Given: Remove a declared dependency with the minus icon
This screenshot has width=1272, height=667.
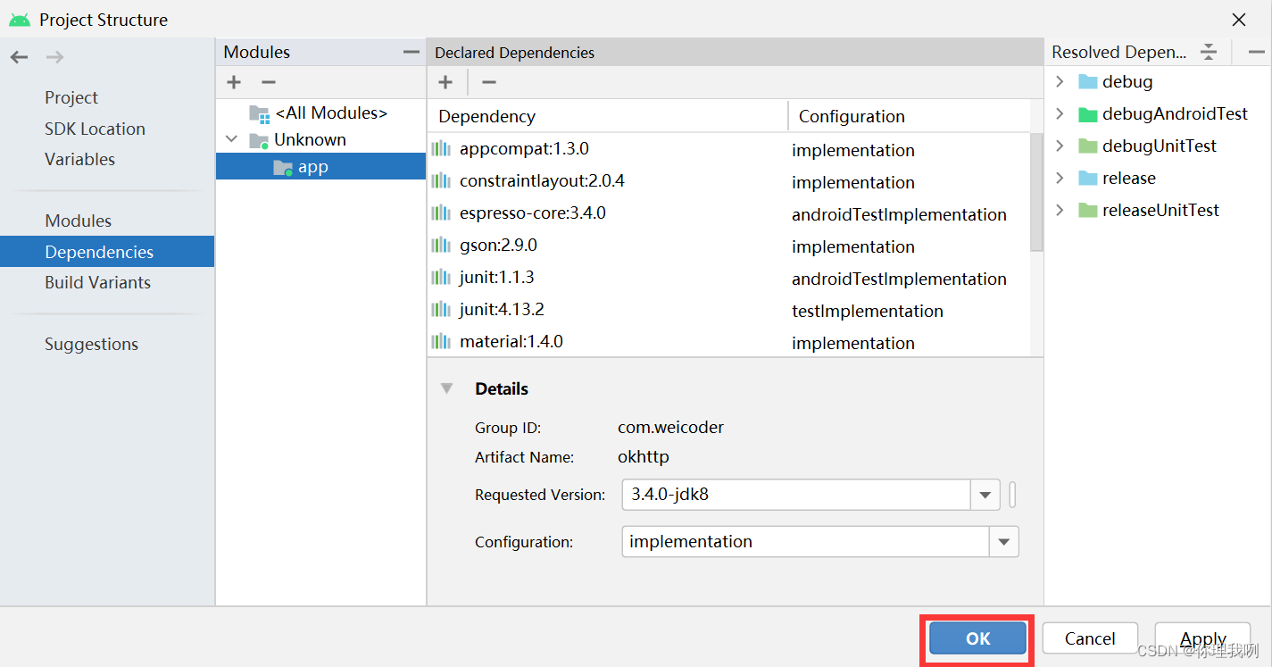Looking at the screenshot, I should (x=488, y=82).
